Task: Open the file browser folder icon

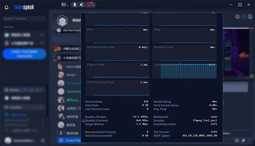Action: click(x=250, y=17)
